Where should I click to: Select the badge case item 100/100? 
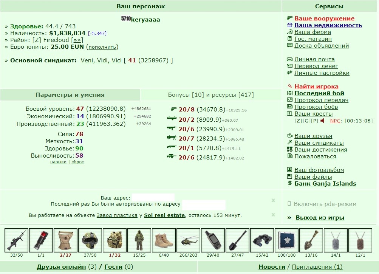click(x=287, y=240)
